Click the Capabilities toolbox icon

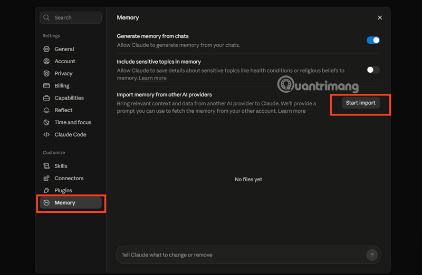(46, 98)
